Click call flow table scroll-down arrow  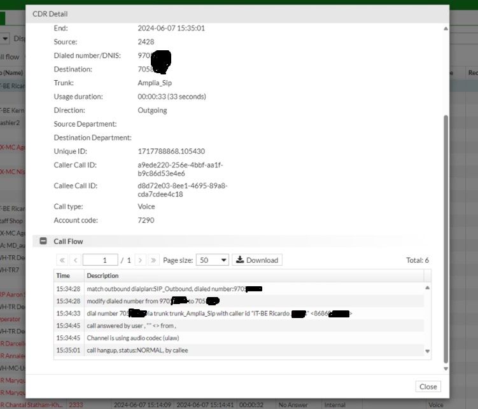coord(427,351)
